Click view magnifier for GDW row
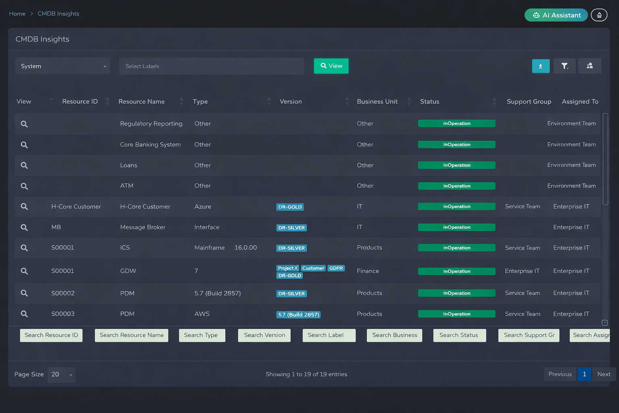619x413 pixels. (24, 271)
